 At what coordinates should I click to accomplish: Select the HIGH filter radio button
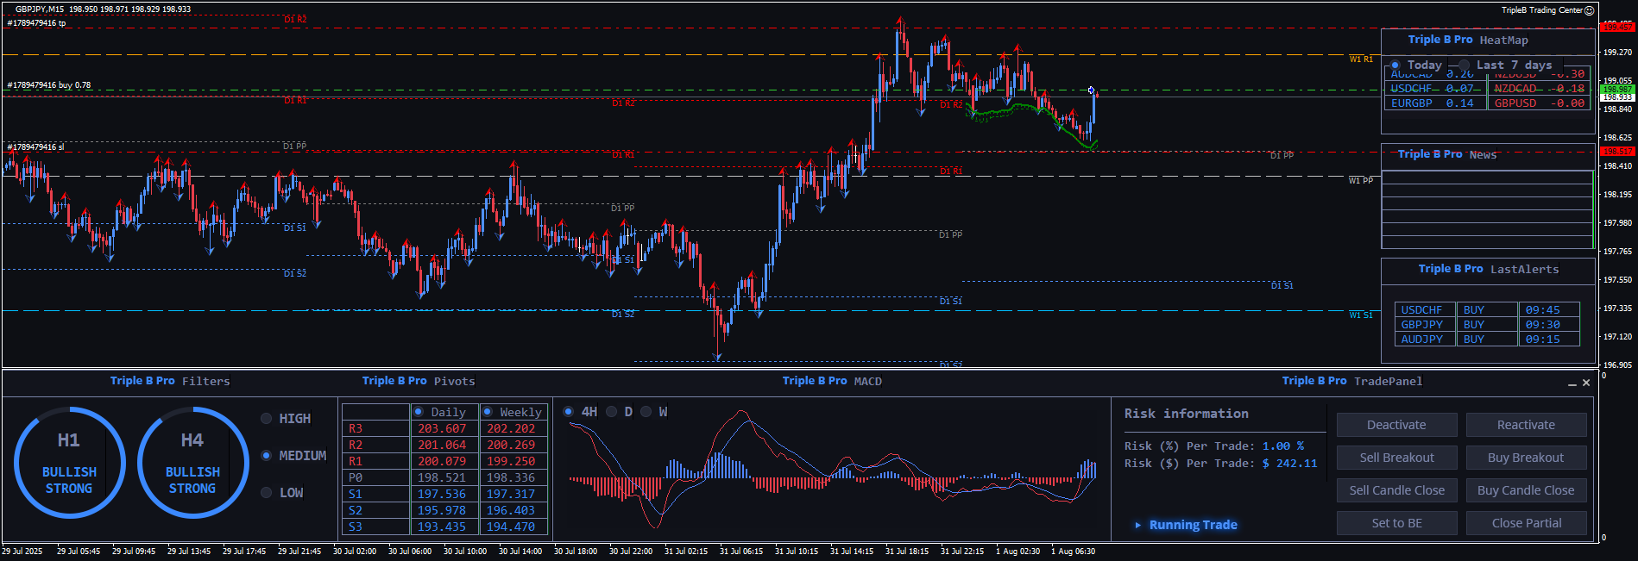click(267, 419)
